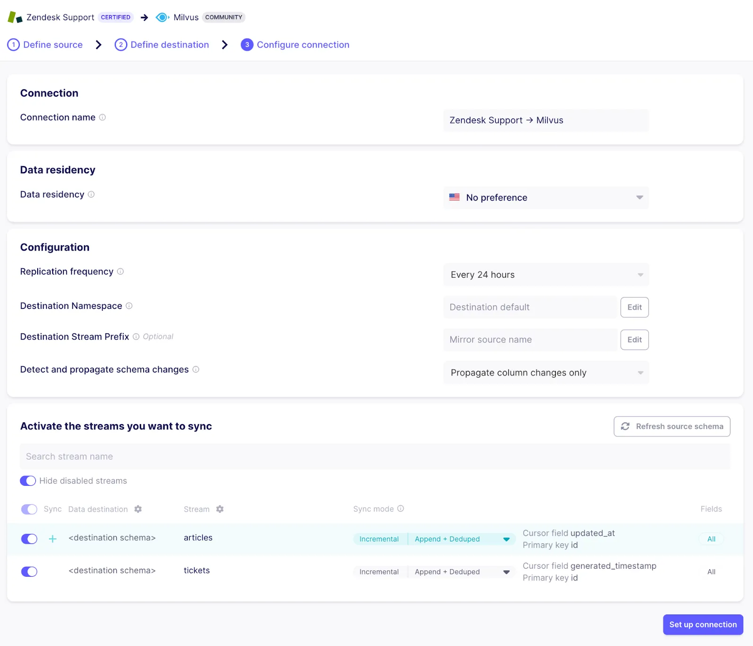
Task: Click the CERTIFIED badge
Action: [x=116, y=17]
